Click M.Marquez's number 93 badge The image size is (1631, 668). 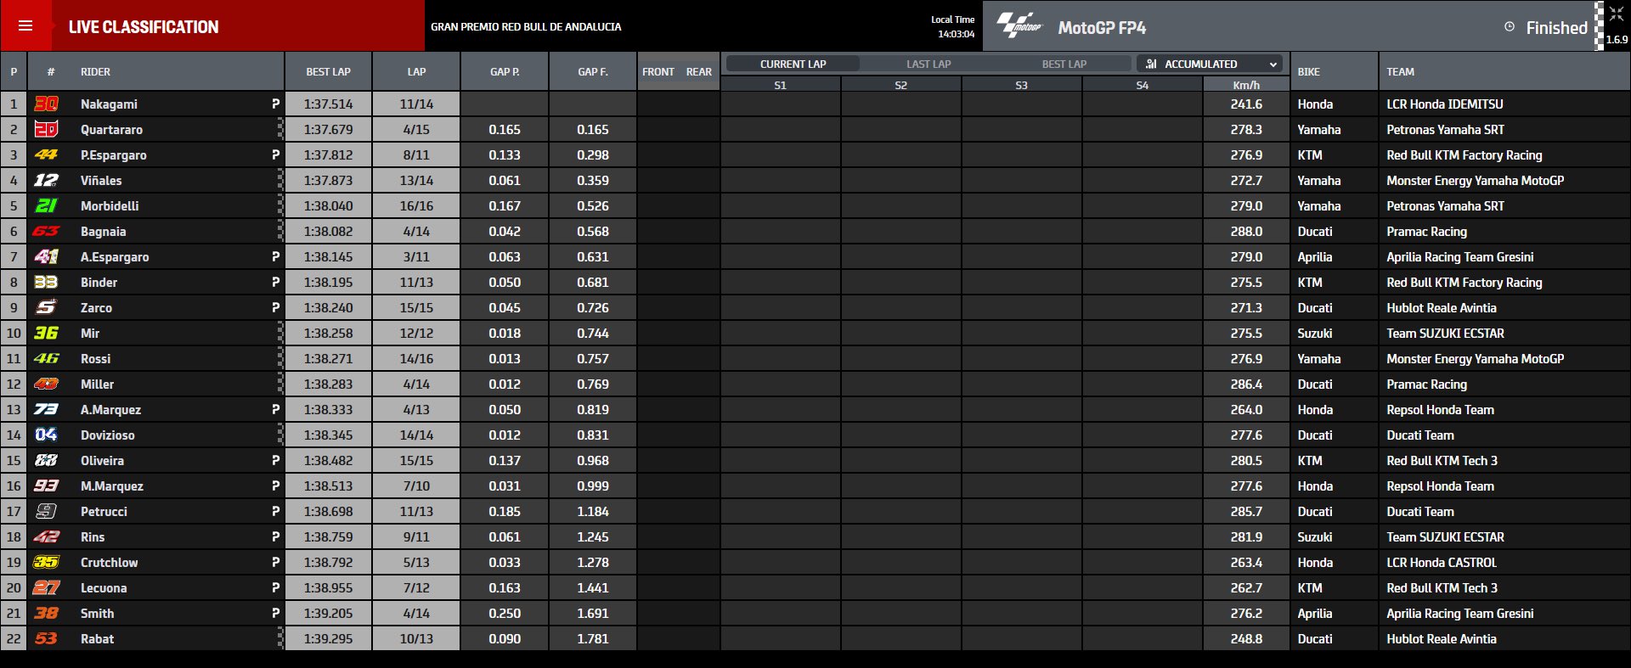point(46,486)
